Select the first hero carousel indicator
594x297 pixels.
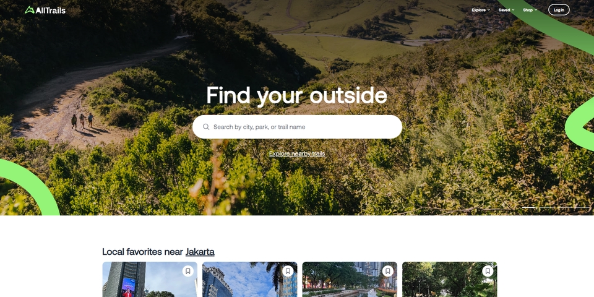point(529,208)
